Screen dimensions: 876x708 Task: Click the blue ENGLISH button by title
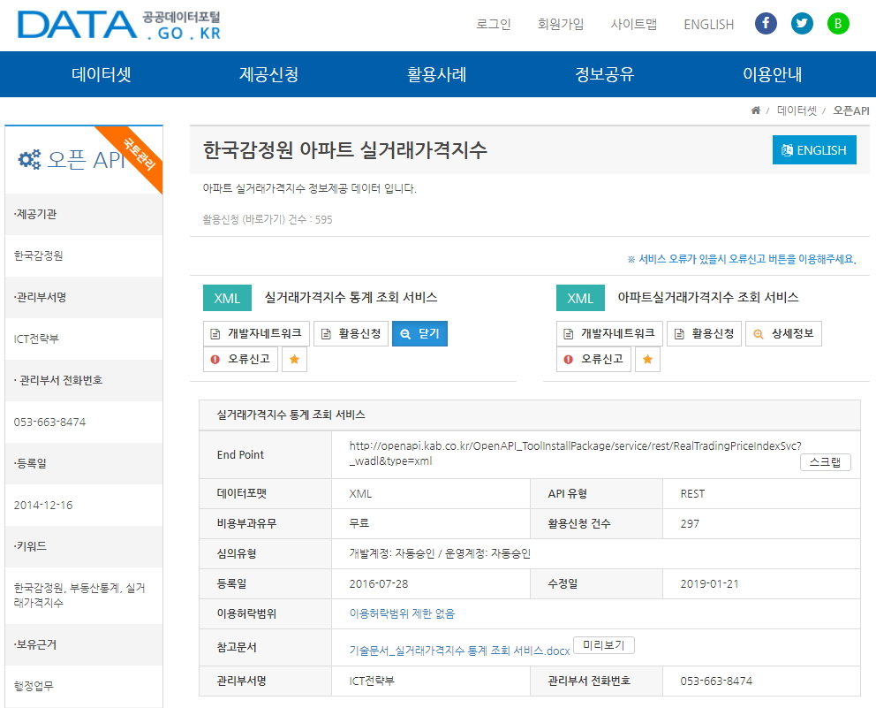pyautogui.click(x=814, y=150)
